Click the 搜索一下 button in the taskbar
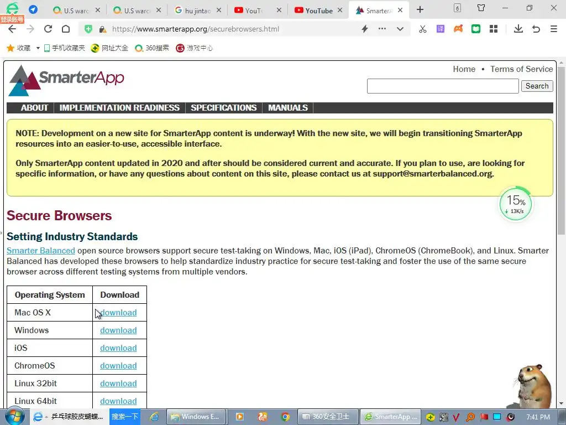The image size is (566, 425). (x=124, y=417)
